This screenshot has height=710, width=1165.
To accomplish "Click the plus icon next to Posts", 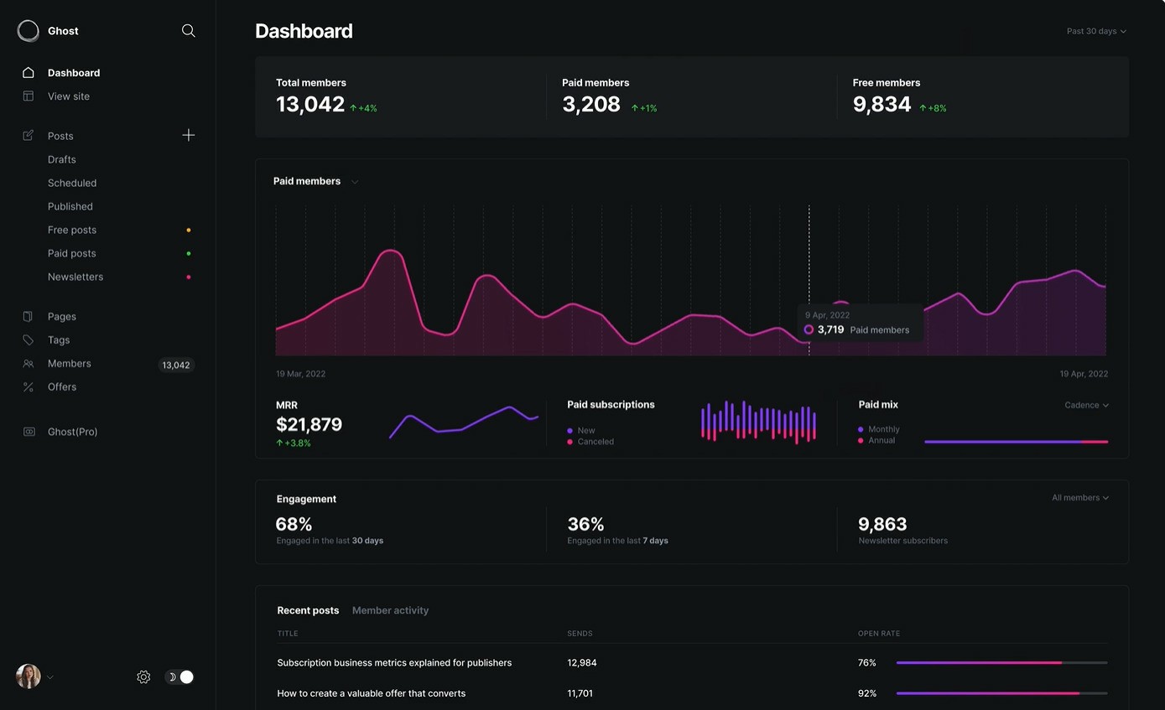I will click(189, 135).
